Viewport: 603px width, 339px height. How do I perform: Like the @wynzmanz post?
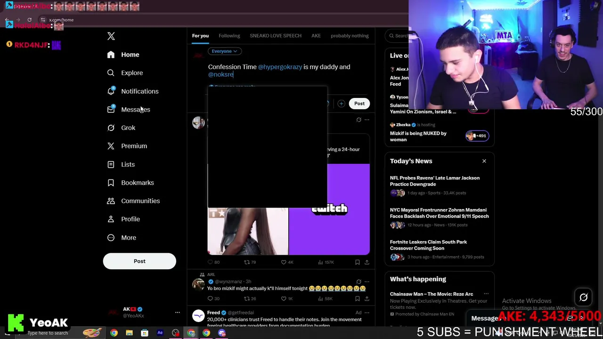coord(287,299)
